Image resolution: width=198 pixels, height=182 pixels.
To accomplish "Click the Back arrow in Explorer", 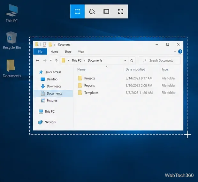I will (37, 60).
